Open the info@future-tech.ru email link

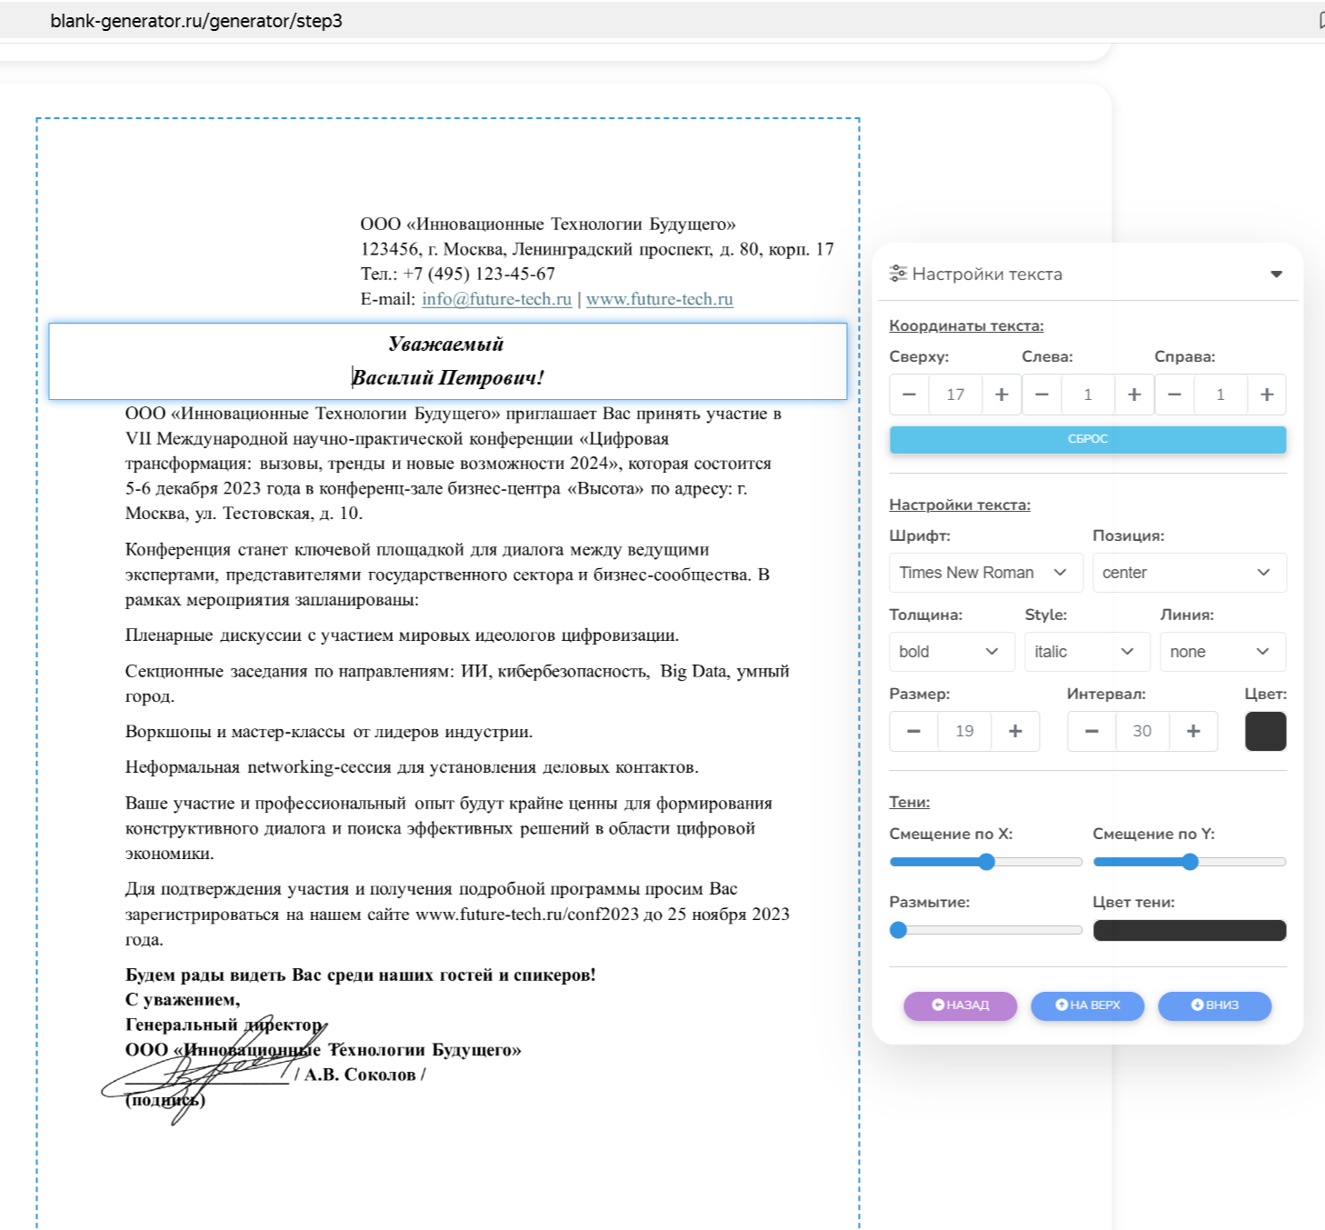click(495, 298)
